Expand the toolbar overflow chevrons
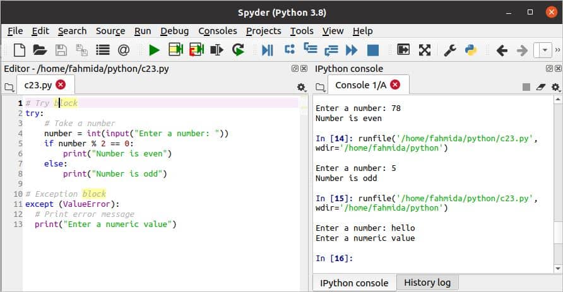The width and height of the screenshot is (563, 292). coord(557,50)
